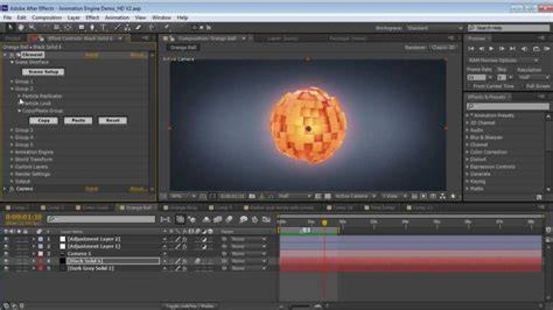This screenshot has height=310, width=553.
Task: Select the Puppet Pin tool
Action: tap(167, 28)
